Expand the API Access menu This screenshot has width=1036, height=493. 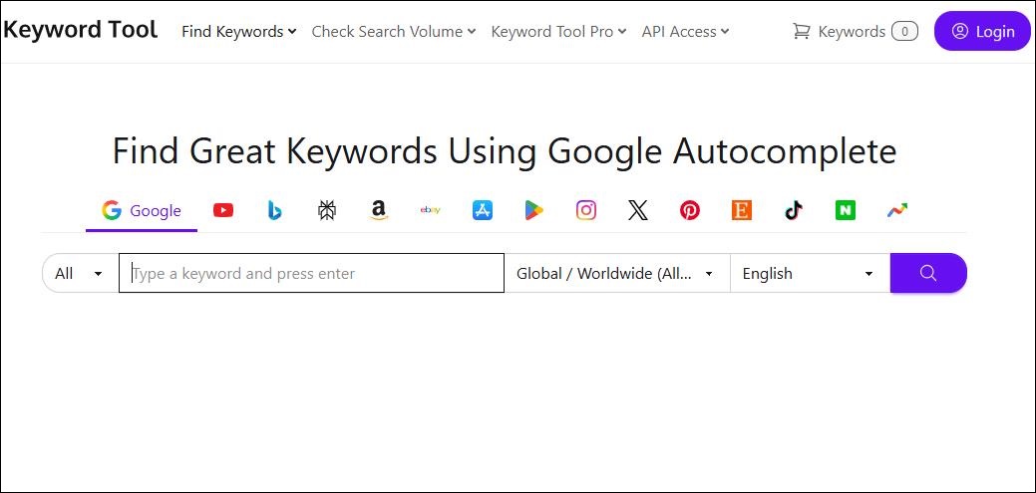[685, 31]
